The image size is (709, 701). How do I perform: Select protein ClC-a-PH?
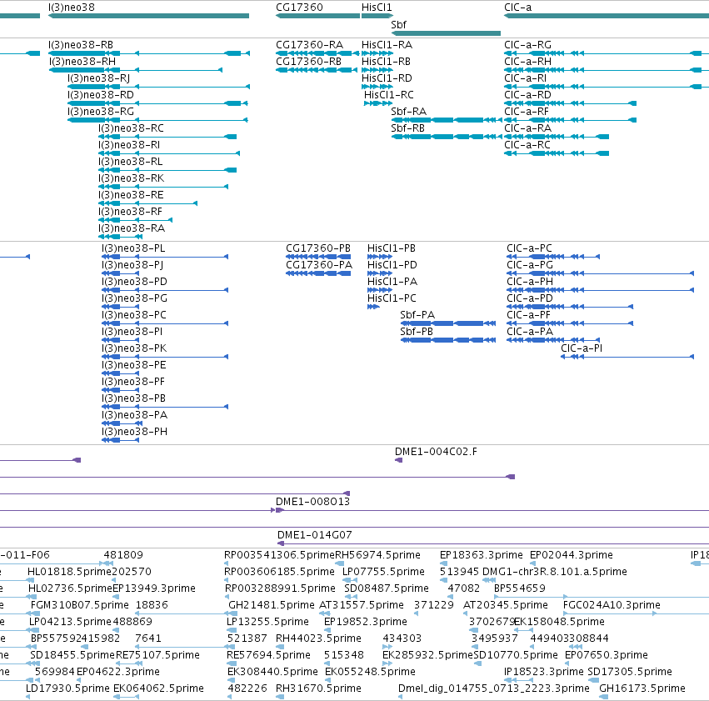click(530, 282)
